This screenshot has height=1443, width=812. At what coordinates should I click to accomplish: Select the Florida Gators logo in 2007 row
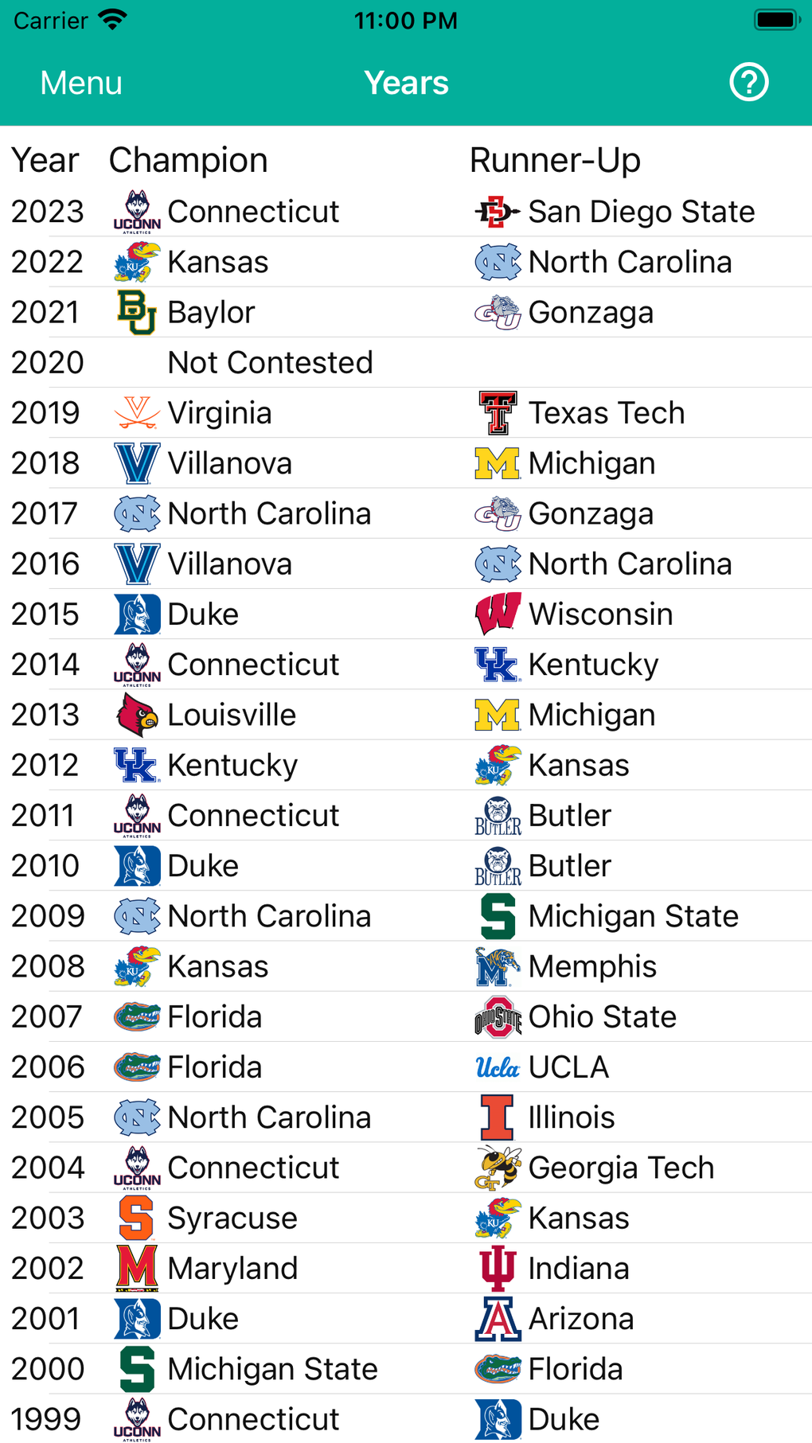(x=137, y=1016)
